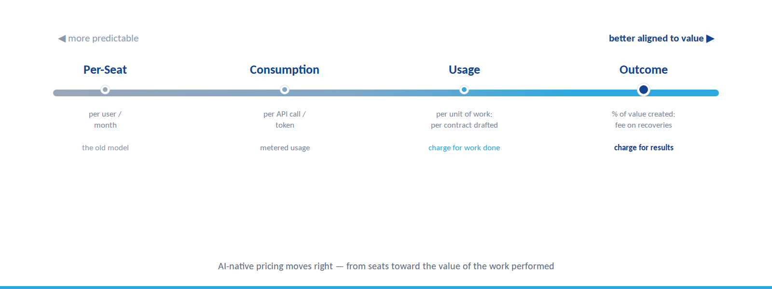Click the Usage heading
The image size is (772, 289).
click(464, 70)
